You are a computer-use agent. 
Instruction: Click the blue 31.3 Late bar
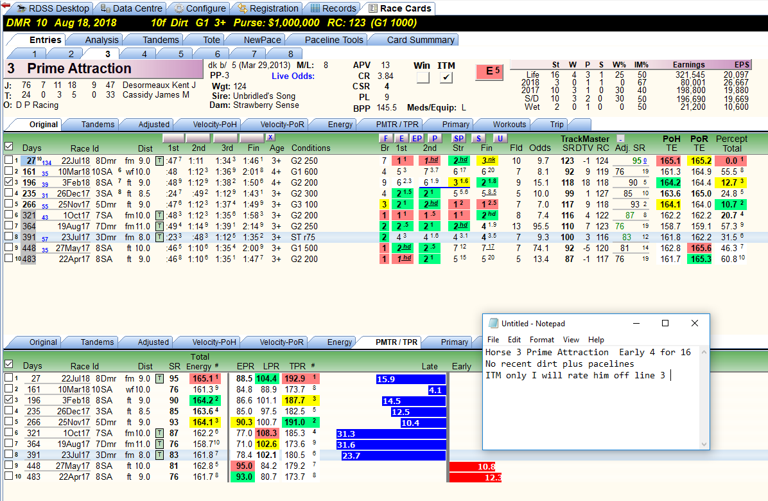tap(391, 434)
